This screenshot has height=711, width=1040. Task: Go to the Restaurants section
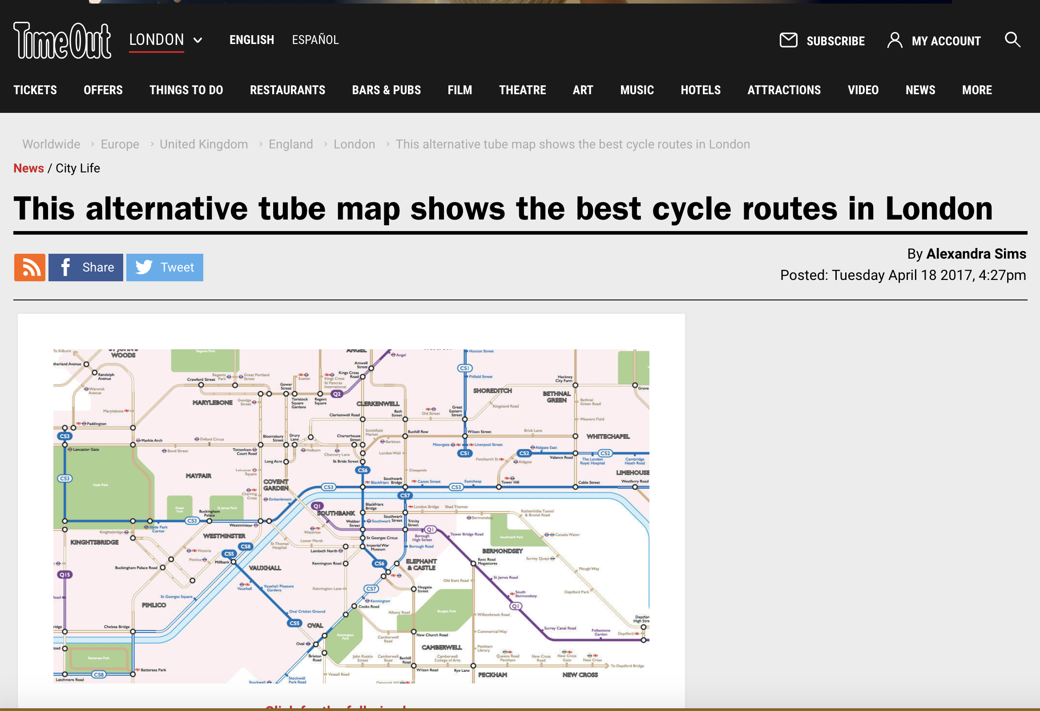coord(287,90)
